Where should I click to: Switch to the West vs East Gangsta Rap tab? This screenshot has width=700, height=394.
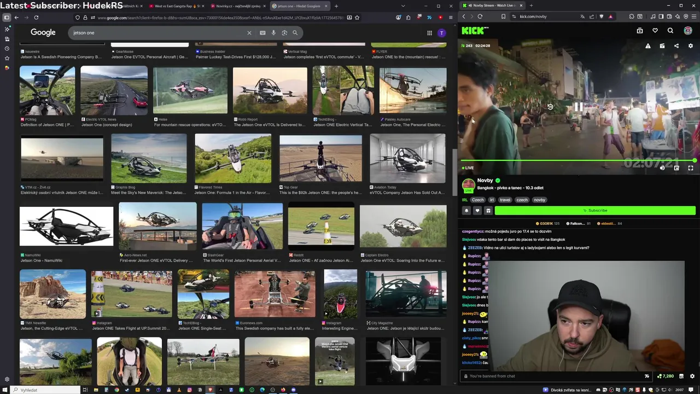point(178,6)
